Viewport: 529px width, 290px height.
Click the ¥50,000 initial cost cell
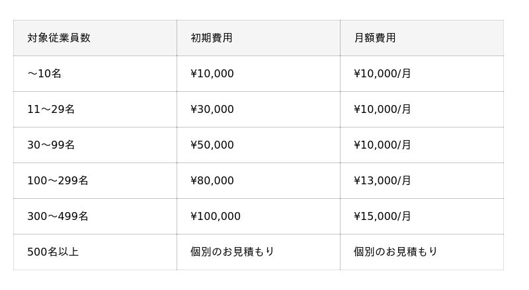212,145
